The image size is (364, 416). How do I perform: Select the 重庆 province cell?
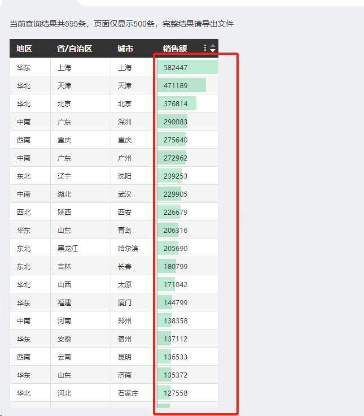tap(64, 140)
